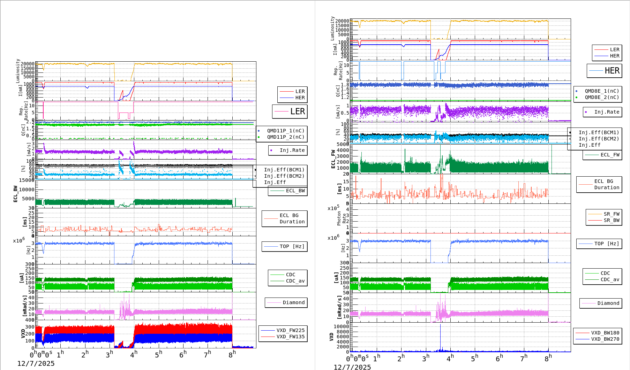Toggle the Inj.Eff(BCM1) legend entry

point(284,170)
